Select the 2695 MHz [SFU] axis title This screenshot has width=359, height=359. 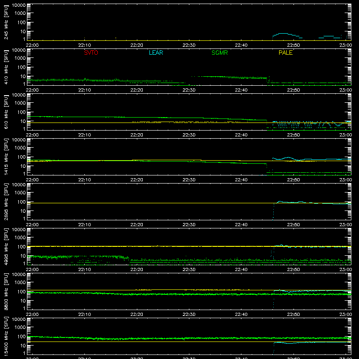coord(6,201)
